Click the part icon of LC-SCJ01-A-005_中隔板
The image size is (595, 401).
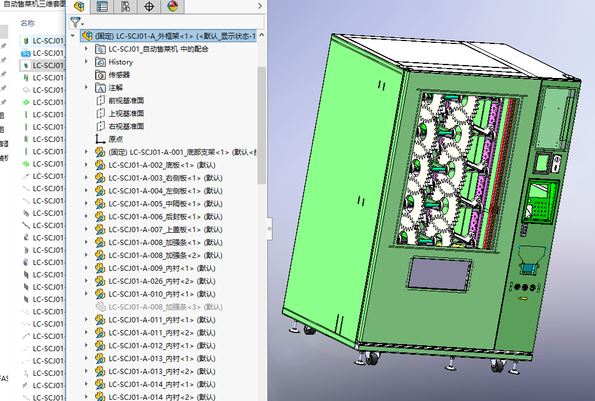coord(100,203)
